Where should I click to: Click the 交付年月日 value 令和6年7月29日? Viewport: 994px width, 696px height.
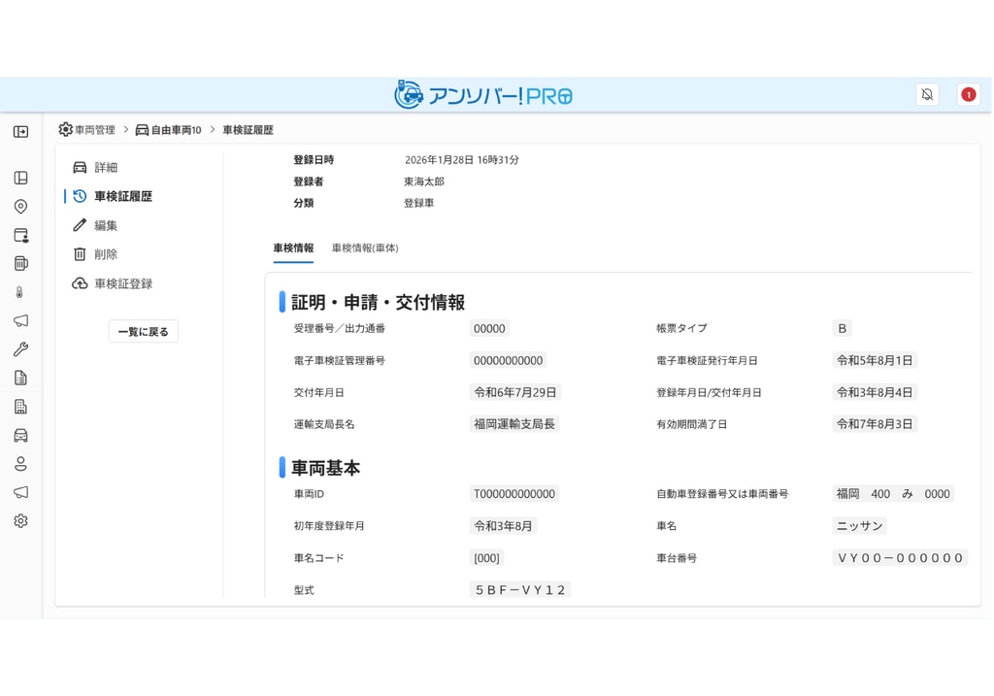point(514,392)
